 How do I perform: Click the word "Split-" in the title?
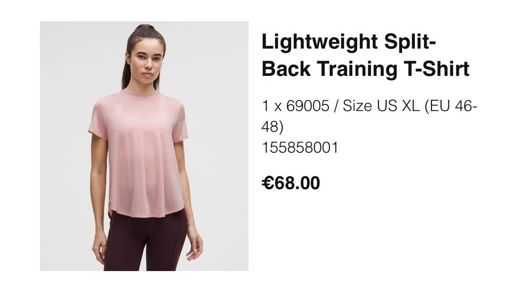coord(410,42)
